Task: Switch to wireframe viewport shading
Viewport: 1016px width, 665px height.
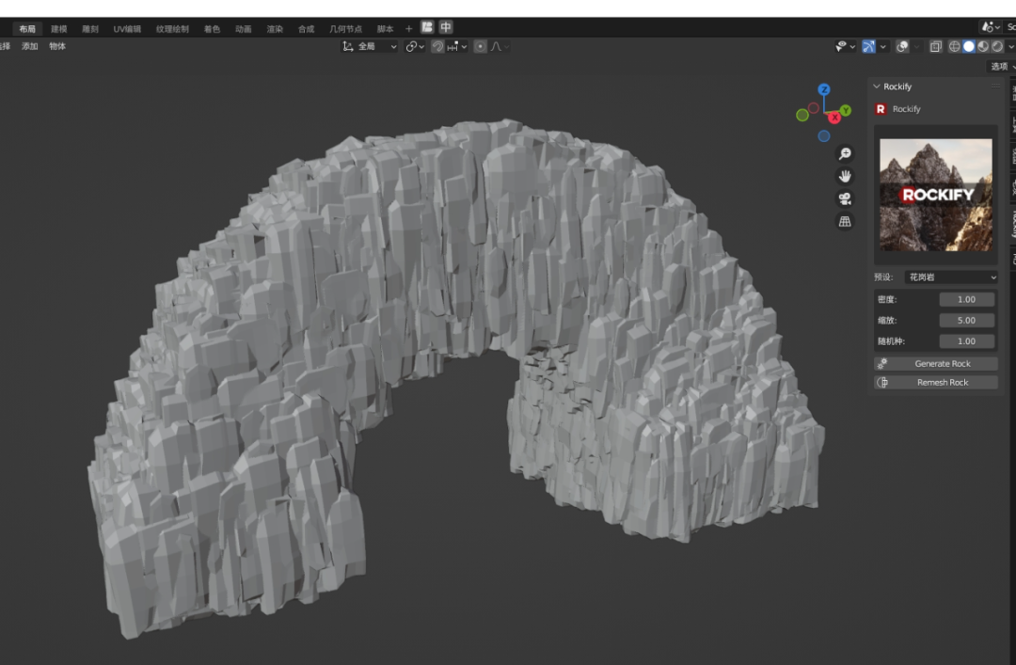Action: pos(955,46)
